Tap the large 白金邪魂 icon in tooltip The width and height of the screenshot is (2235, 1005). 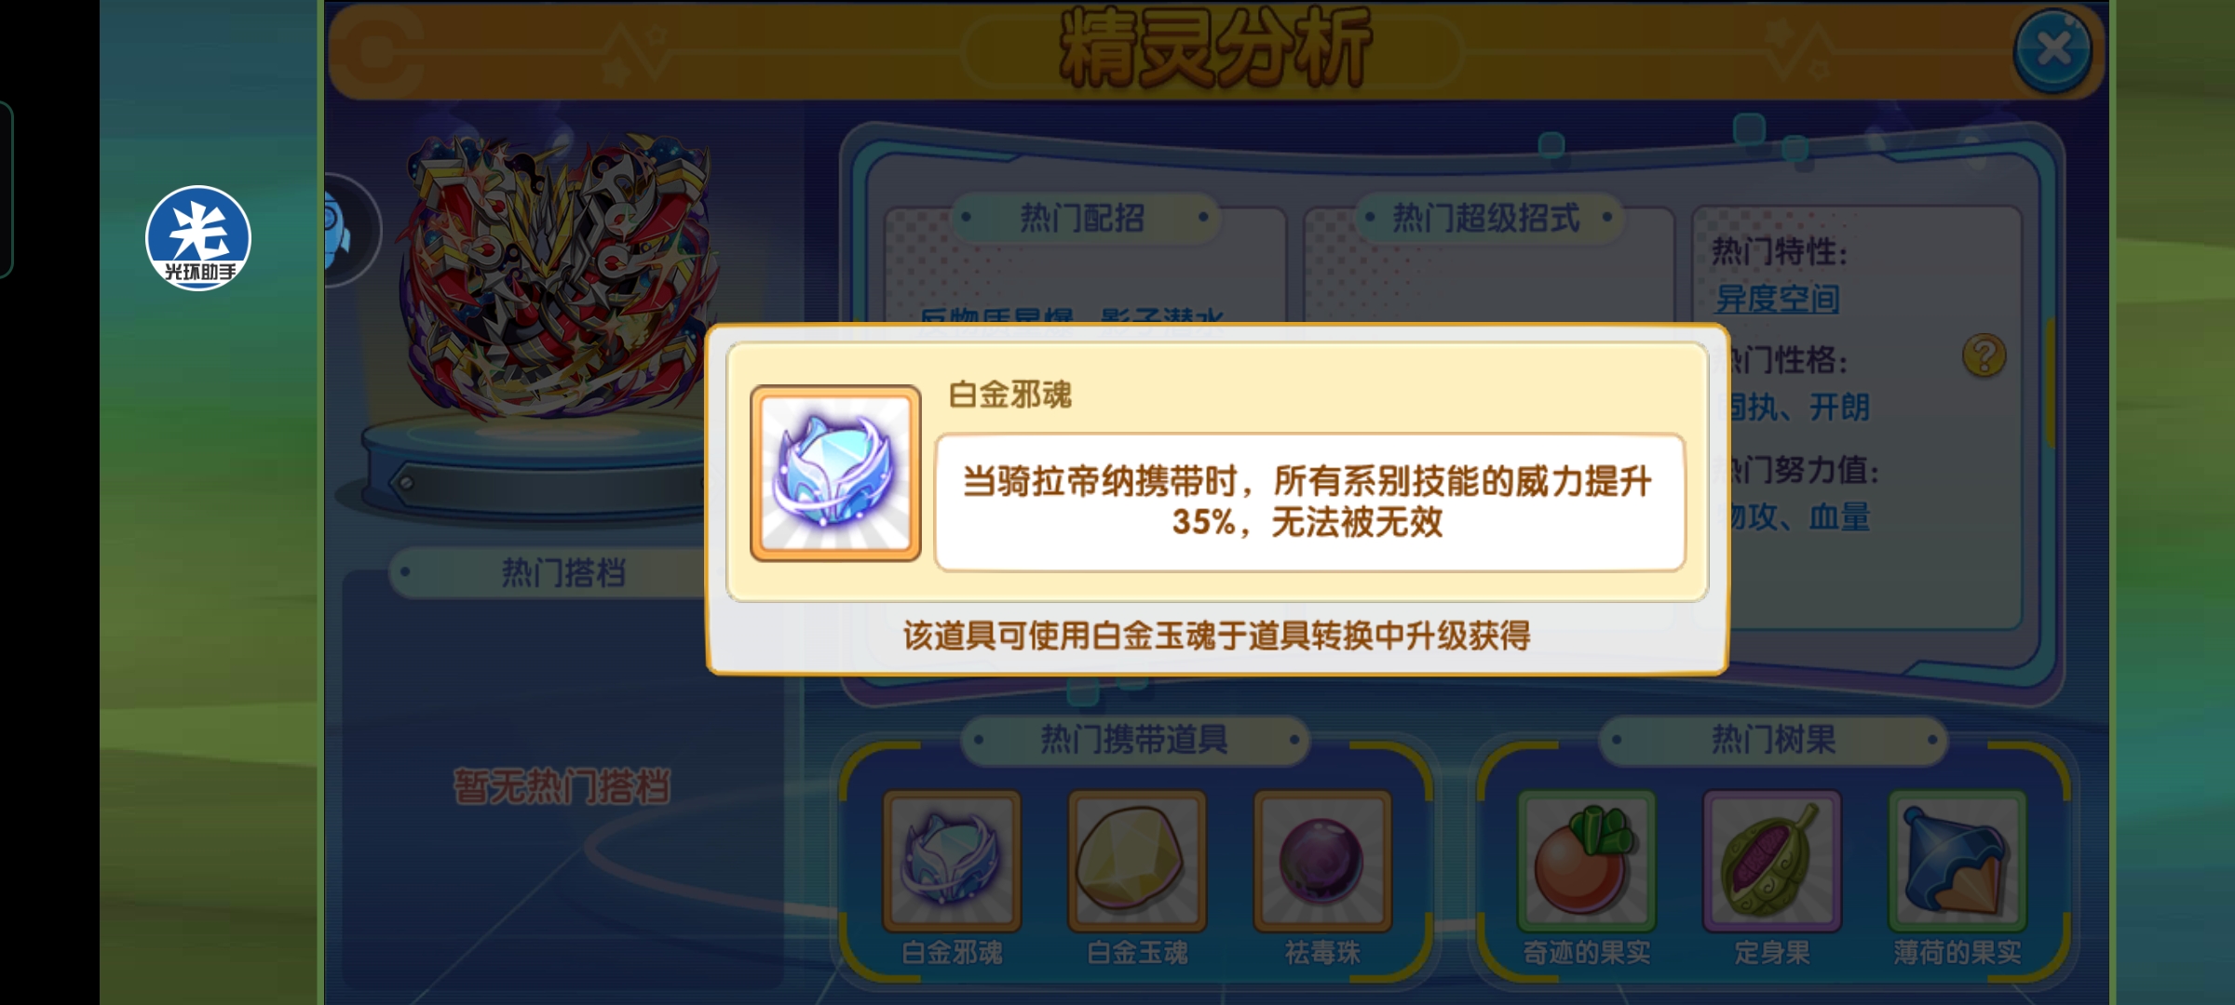click(835, 473)
